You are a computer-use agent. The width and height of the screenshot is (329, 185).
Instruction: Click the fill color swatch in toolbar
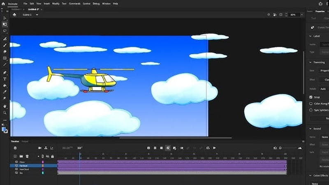pyautogui.click(x=4, y=129)
